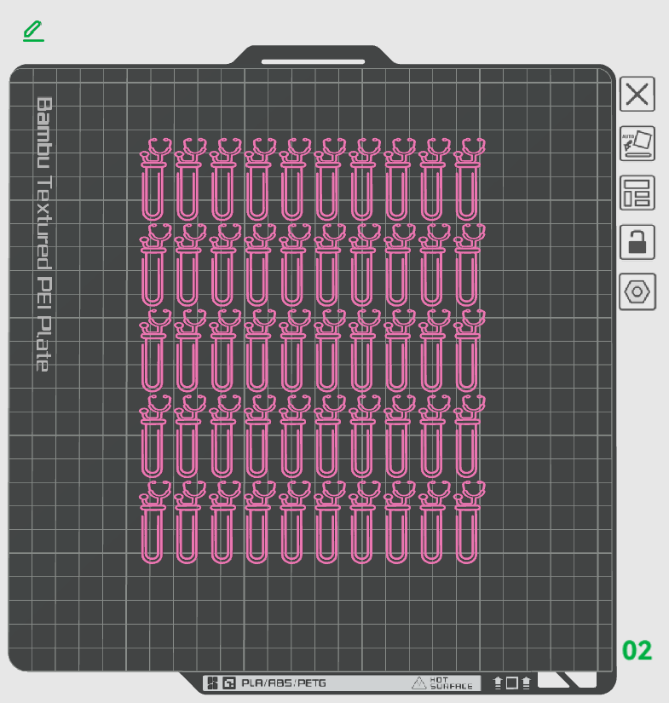Click the up-arrows square icon on bottom strip
The image size is (669, 703).
pos(511,683)
